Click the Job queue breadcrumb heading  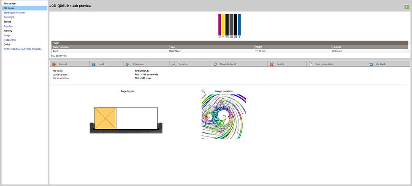(59, 6)
